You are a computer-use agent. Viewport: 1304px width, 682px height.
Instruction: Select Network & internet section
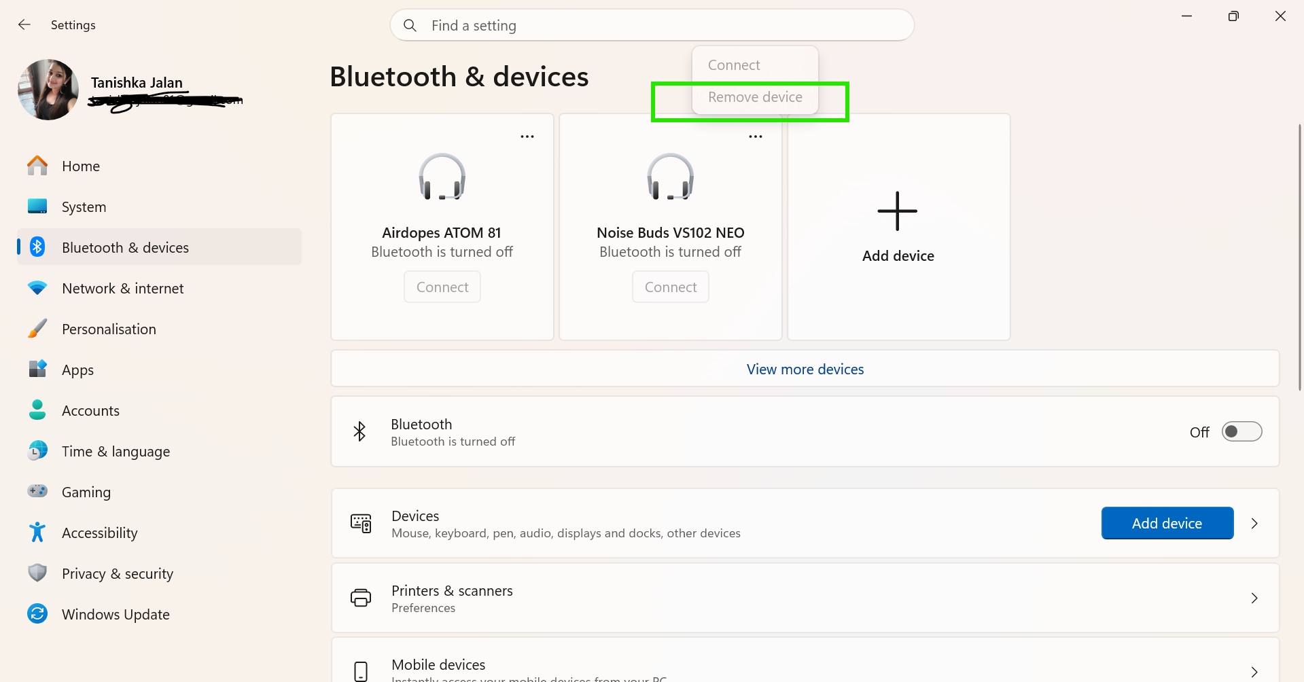[x=160, y=288]
